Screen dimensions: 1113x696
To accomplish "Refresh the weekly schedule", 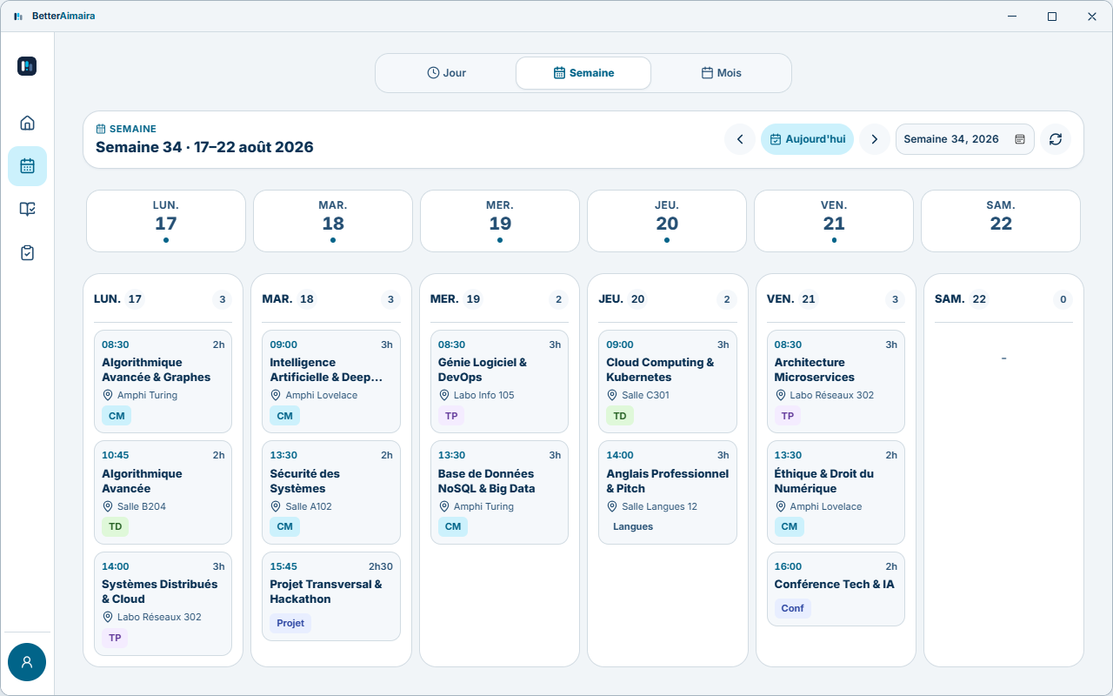I will [x=1056, y=139].
